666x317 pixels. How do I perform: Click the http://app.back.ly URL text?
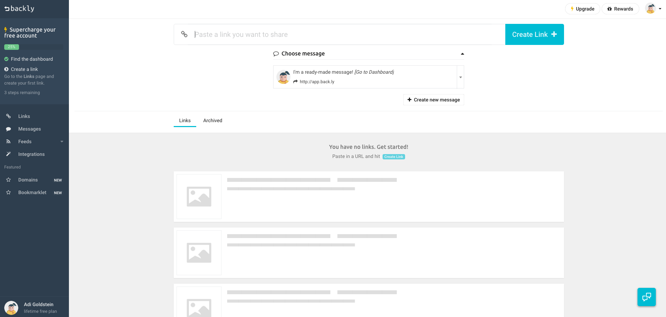[x=317, y=82]
